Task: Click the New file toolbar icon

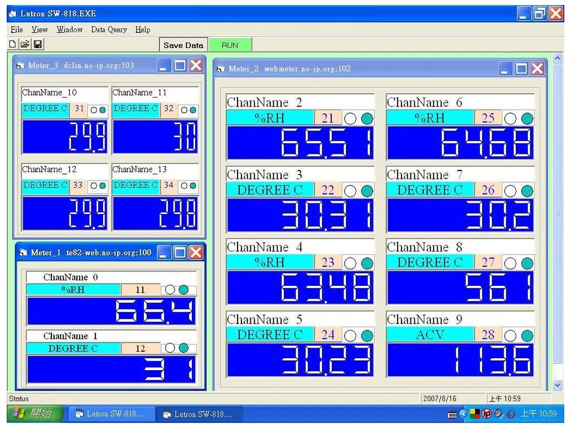Action: (x=12, y=45)
